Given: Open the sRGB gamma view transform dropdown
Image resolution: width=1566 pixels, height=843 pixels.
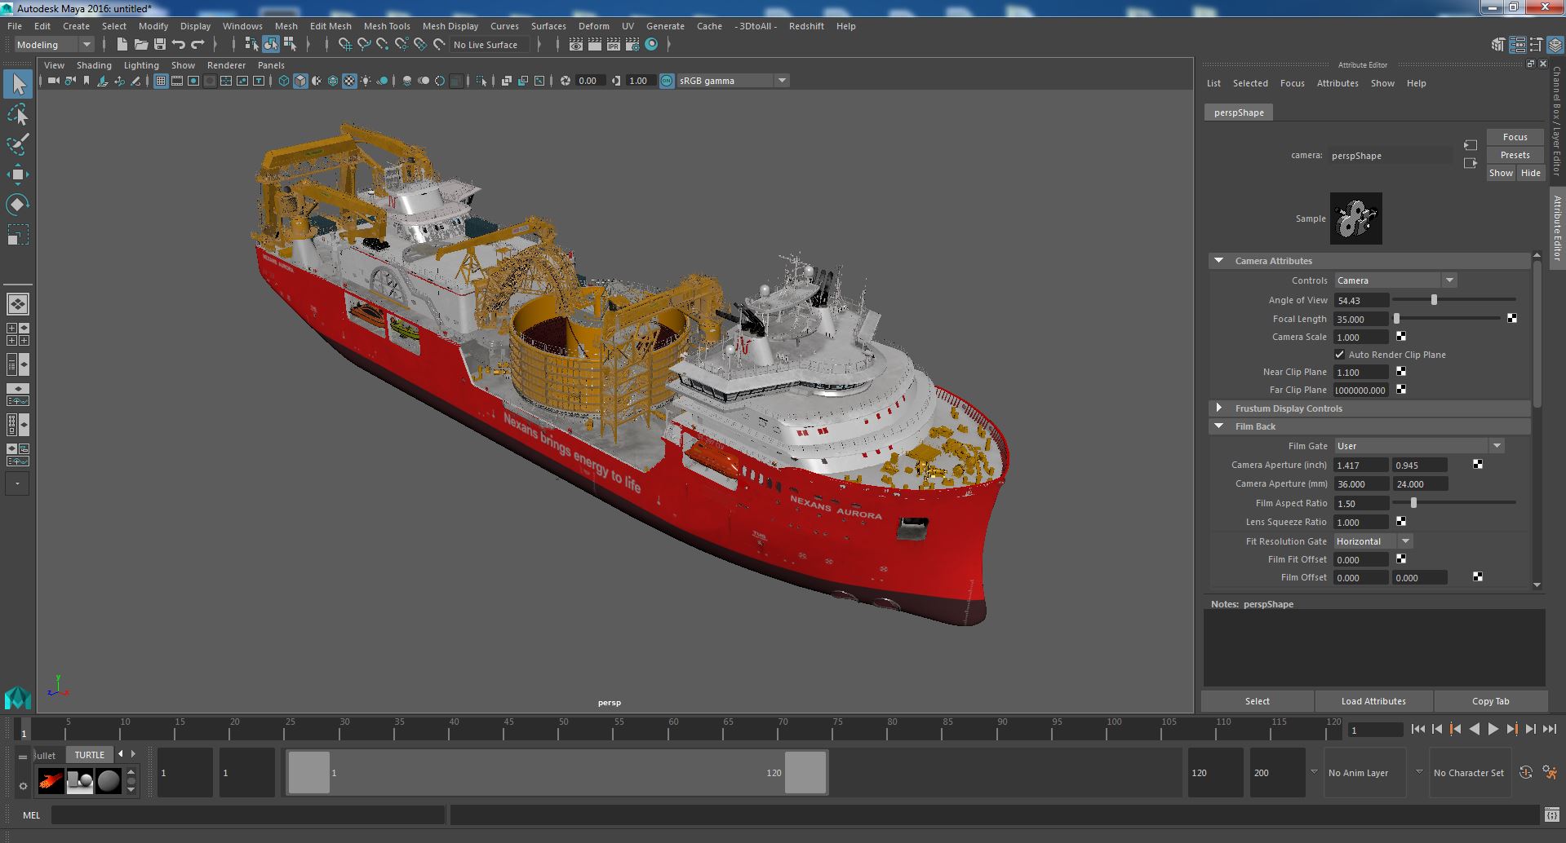Looking at the screenshot, I should point(733,81).
